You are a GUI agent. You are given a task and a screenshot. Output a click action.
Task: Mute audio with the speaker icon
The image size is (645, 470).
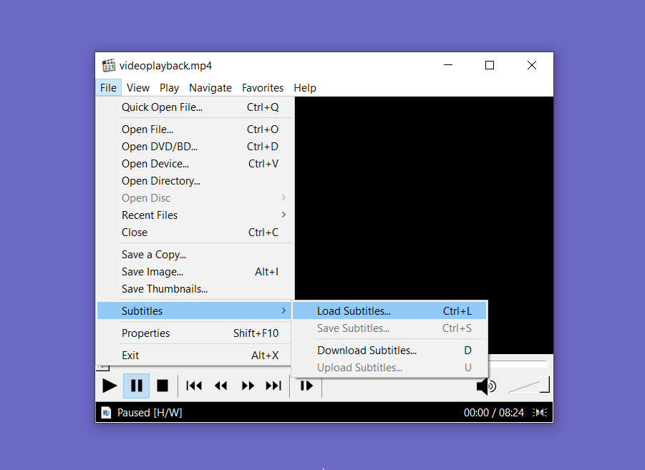486,386
